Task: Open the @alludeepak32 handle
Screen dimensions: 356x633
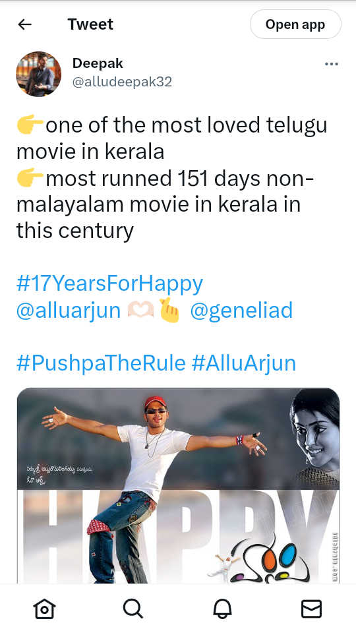Action: (x=123, y=82)
